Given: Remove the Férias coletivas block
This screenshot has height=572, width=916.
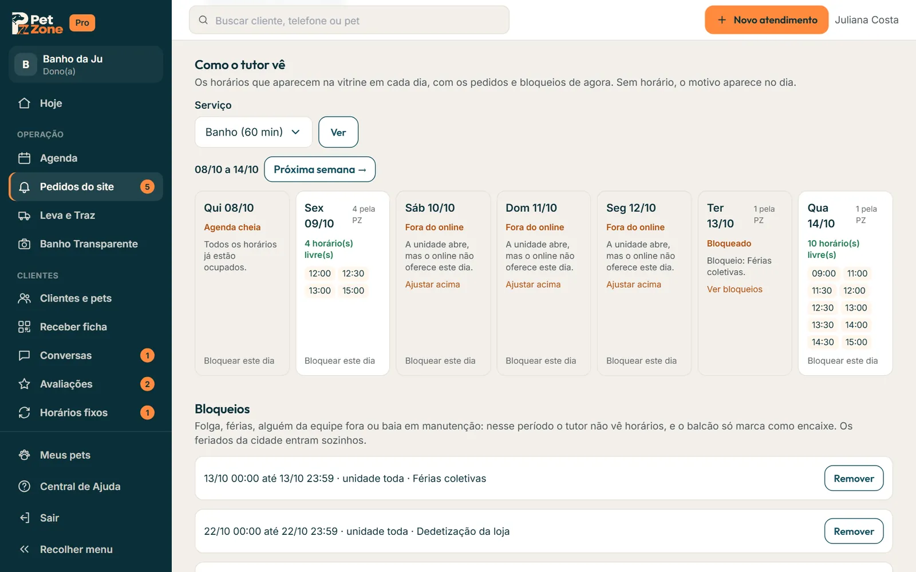Looking at the screenshot, I should tap(854, 478).
